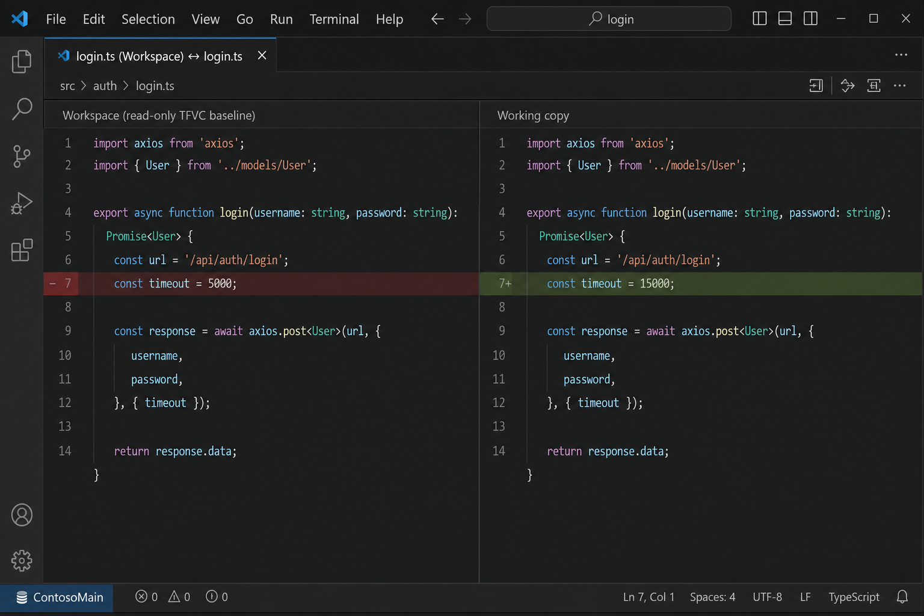Open the Search view in activity bar
Viewport: 924px width, 616px height.
coord(22,109)
